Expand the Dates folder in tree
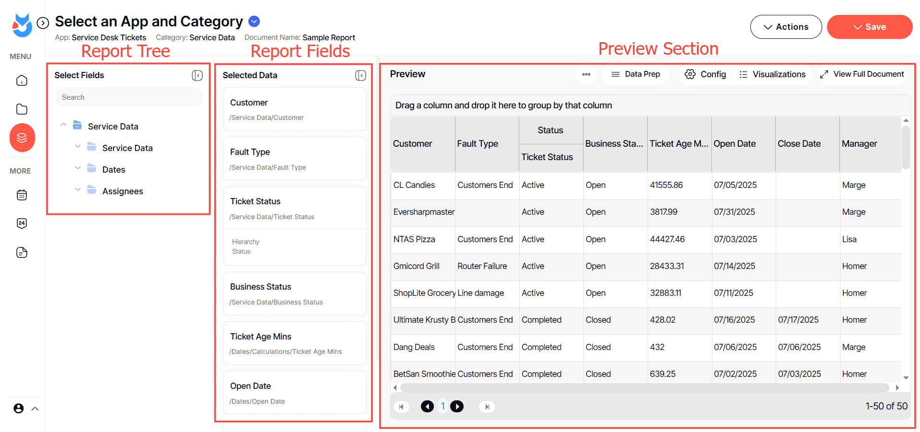The width and height of the screenshot is (920, 432). [x=78, y=169]
